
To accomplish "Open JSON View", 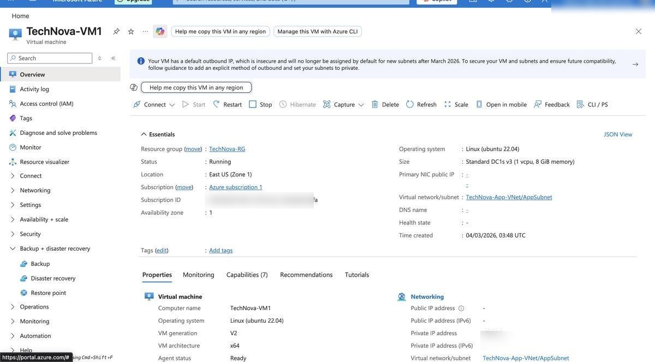I will (618, 134).
